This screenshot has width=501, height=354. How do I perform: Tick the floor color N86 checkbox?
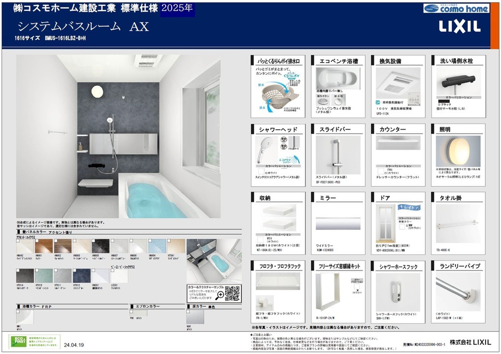point(189,312)
